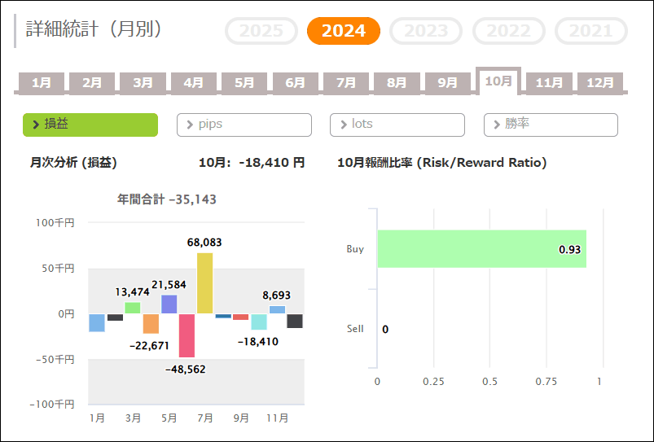This screenshot has height=442, width=654.
Task: Select the 2023 year button
Action: pyautogui.click(x=426, y=31)
